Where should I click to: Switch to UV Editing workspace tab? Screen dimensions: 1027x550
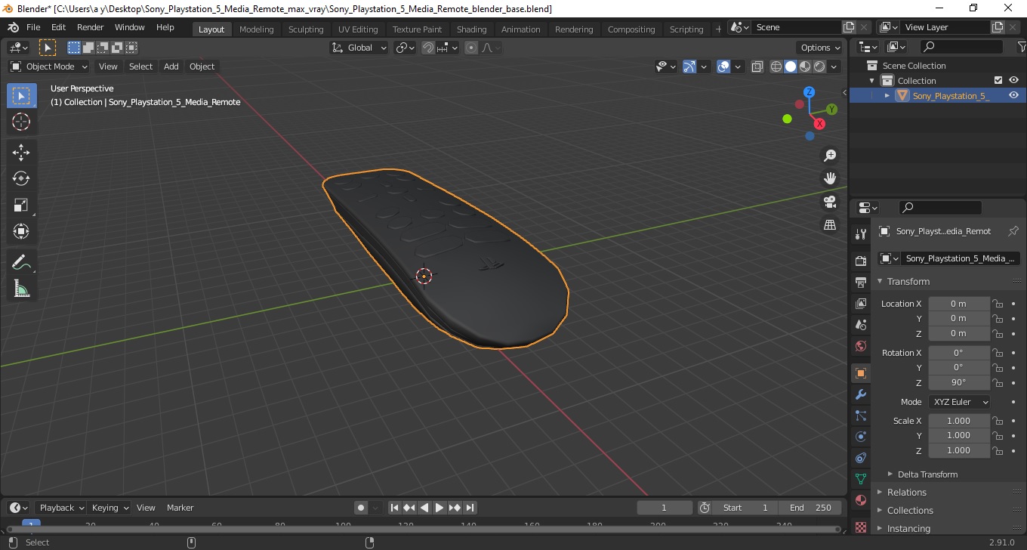(358, 29)
